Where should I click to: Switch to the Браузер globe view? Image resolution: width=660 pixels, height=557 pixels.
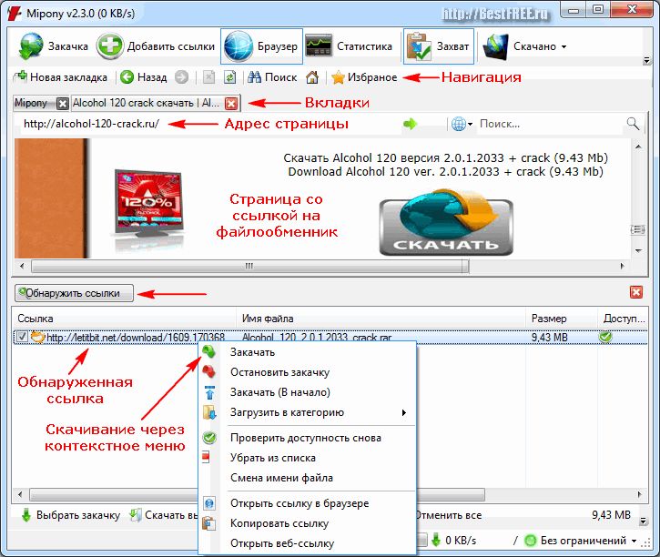(x=261, y=46)
